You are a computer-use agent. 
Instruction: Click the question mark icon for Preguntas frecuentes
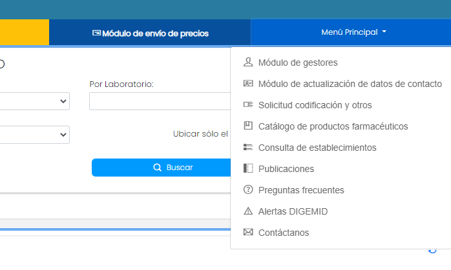tap(248, 189)
